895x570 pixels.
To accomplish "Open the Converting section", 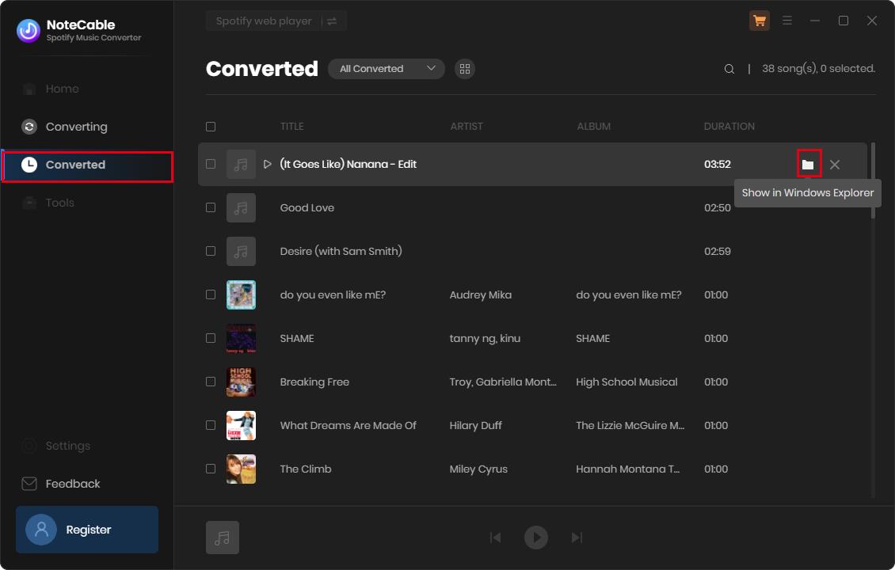I will [x=76, y=127].
